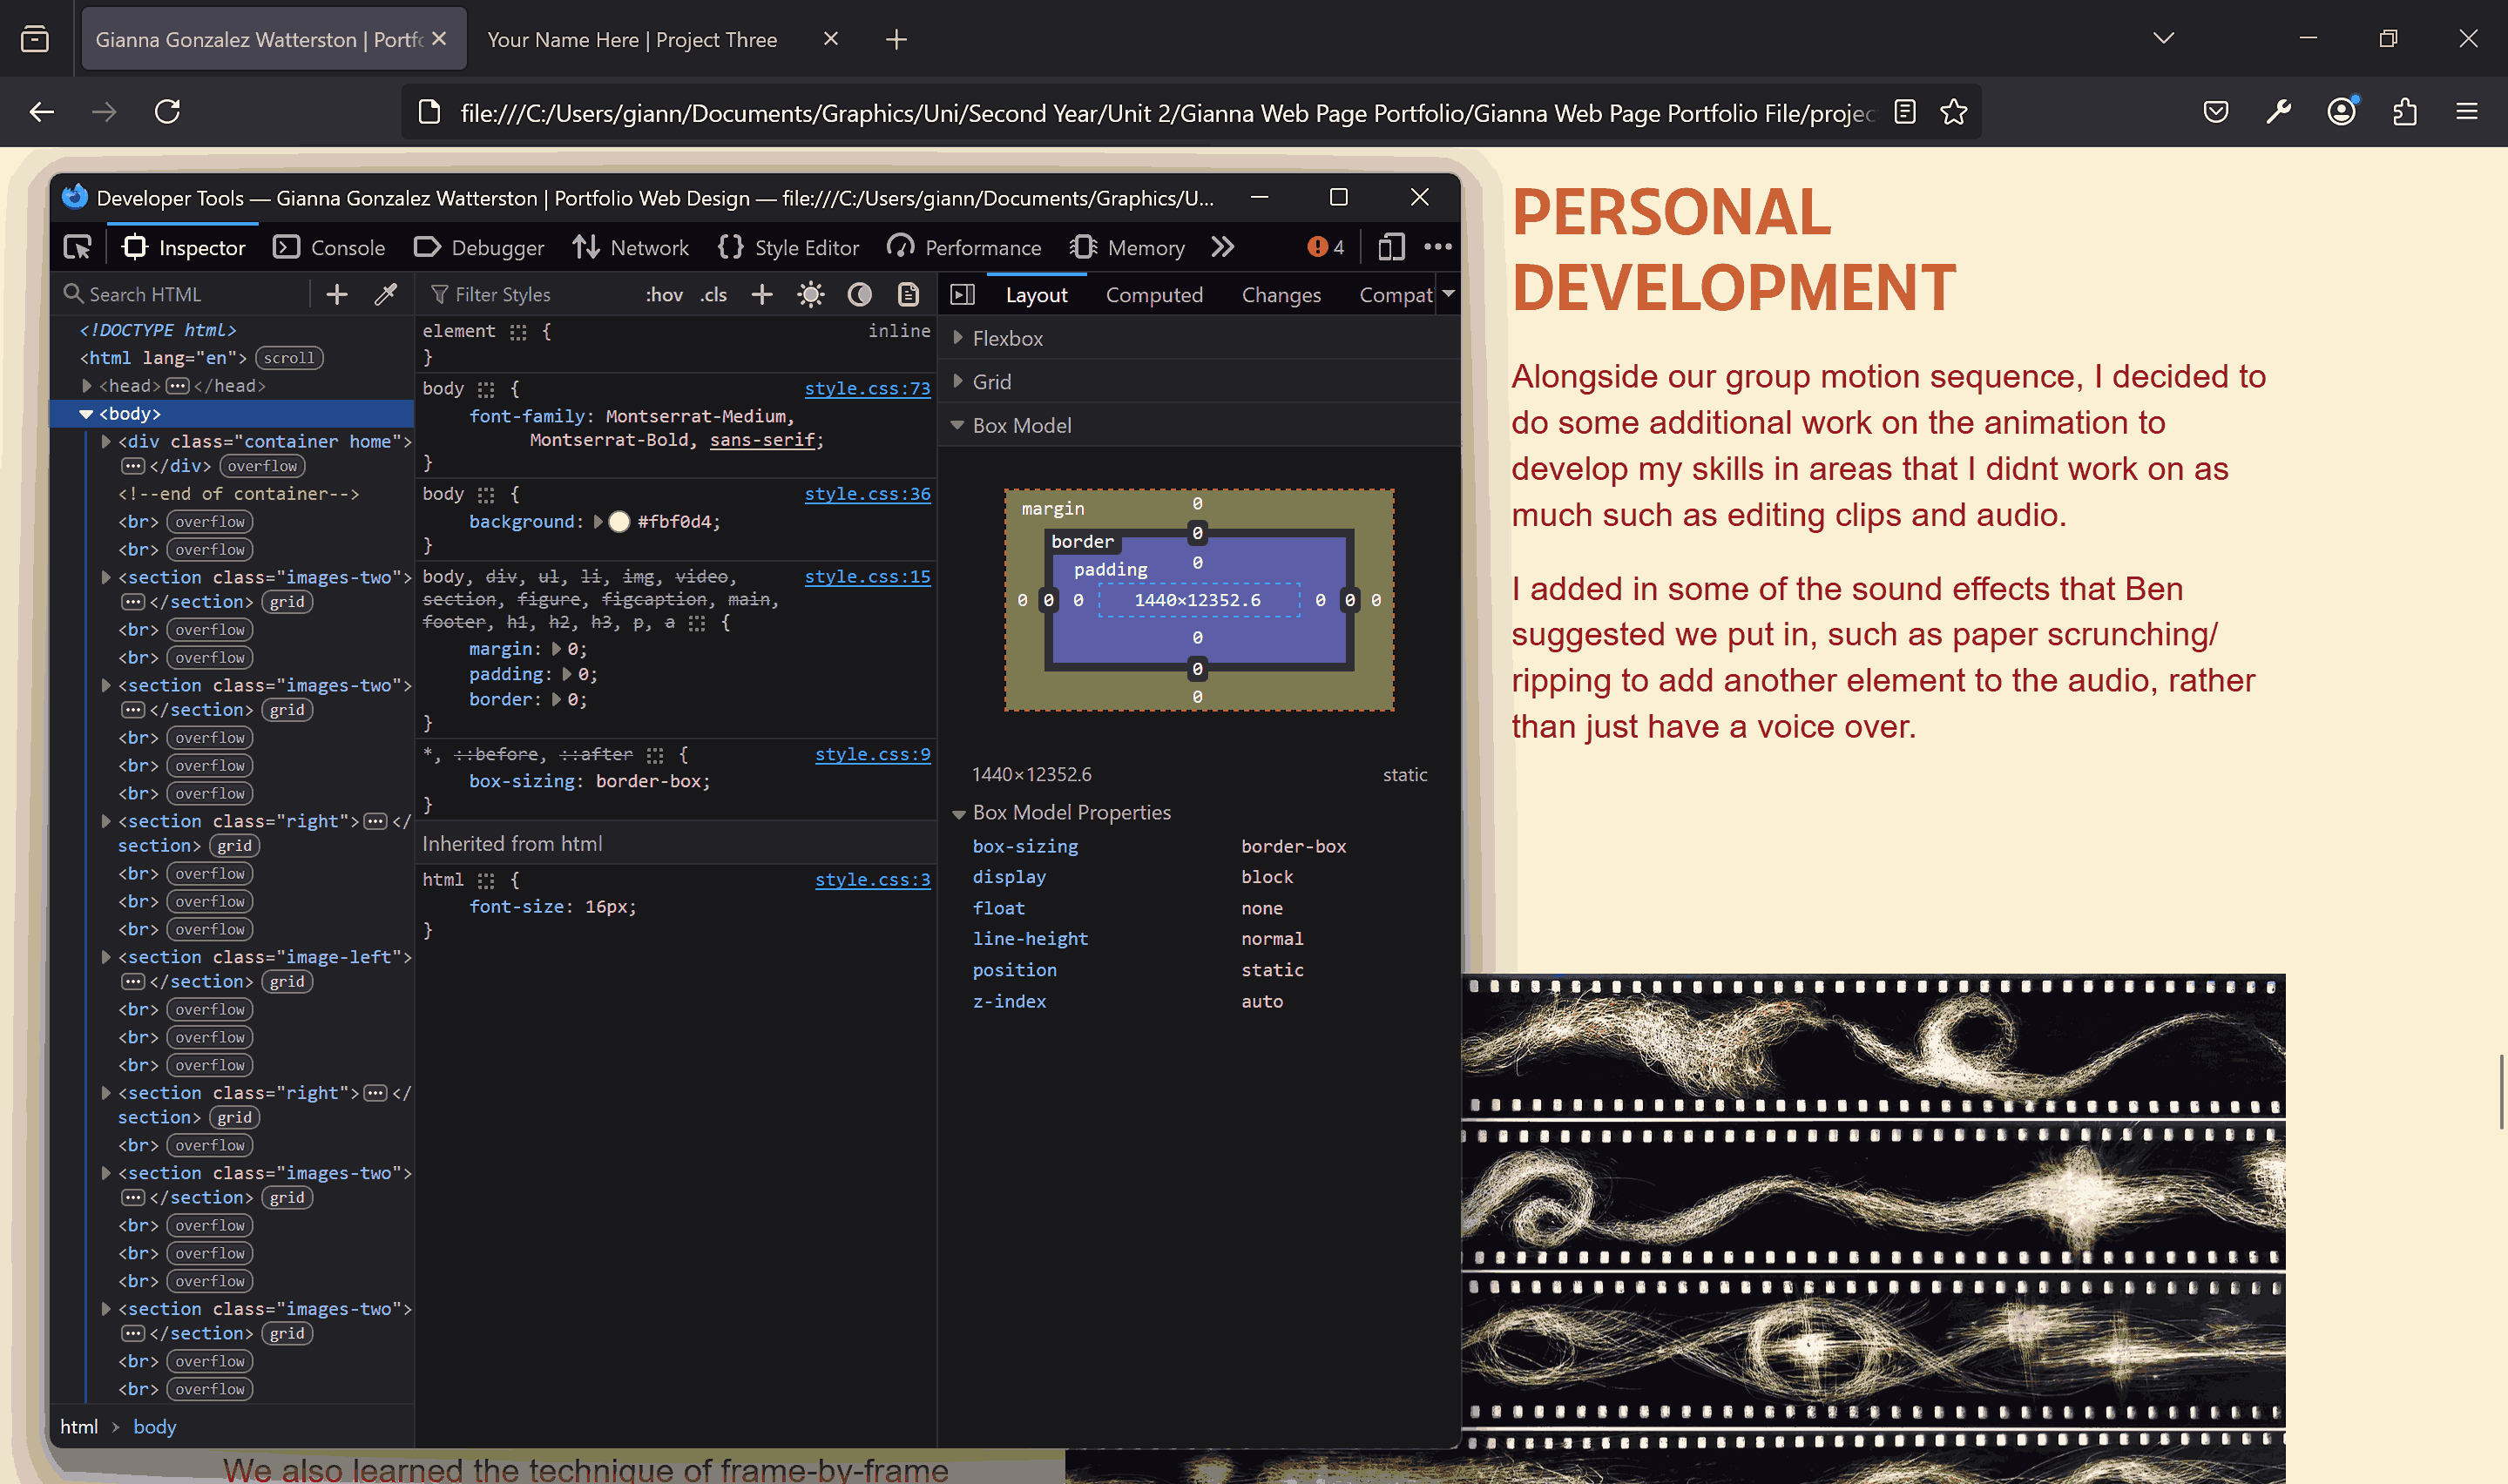Open style.css:15 source link
Image resolution: width=2508 pixels, height=1484 pixels.
(867, 576)
